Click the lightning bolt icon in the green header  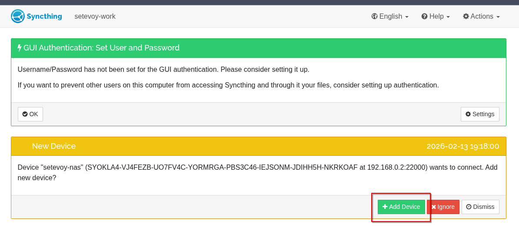(x=20, y=48)
